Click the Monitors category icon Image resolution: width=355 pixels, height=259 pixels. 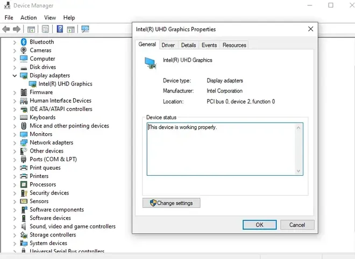click(24, 134)
